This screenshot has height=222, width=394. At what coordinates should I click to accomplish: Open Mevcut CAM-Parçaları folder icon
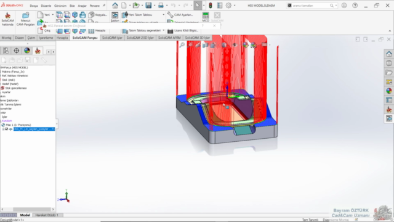pos(25,19)
